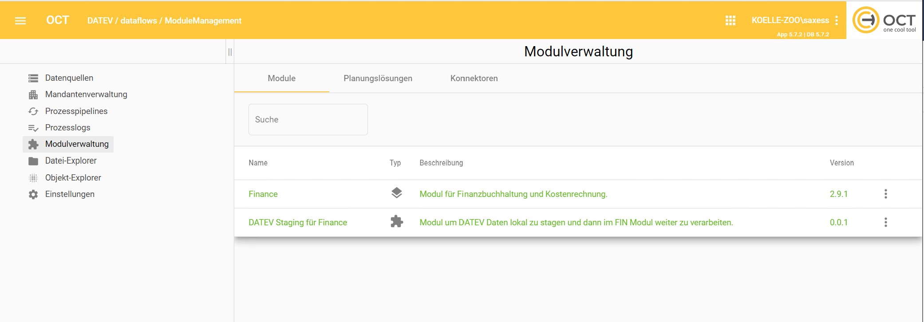Screen dimensions: 924x322
Task: Expand the three-dot menu for Finance row
Action: [x=885, y=194]
